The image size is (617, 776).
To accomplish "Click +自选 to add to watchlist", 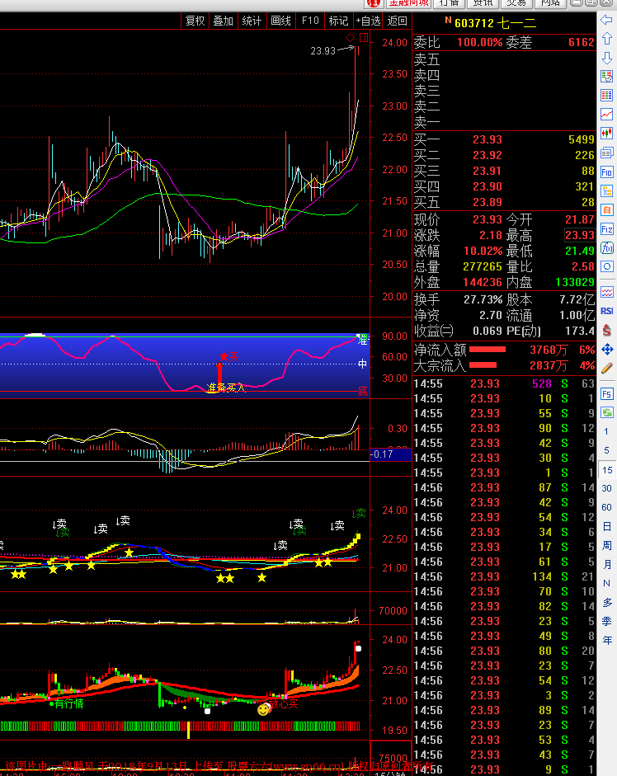I will click(x=368, y=21).
